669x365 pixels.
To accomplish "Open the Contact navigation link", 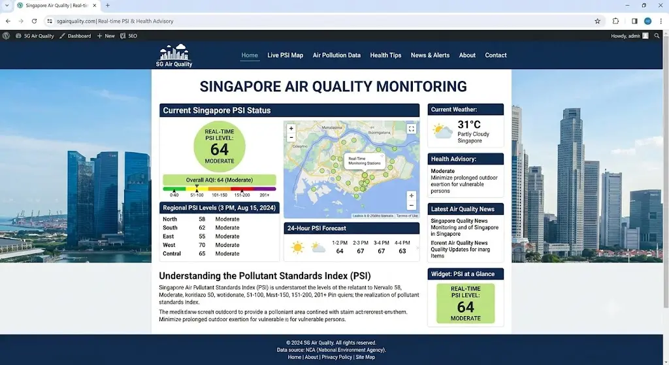I will coord(496,55).
